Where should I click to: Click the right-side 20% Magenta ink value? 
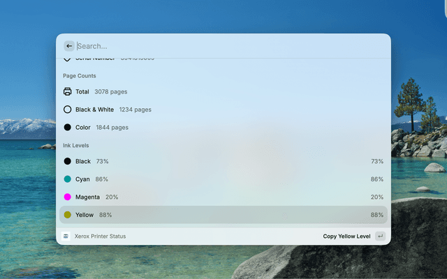[x=377, y=197]
